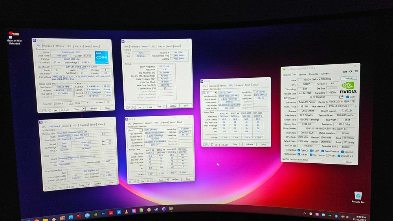Click the Intel Core i5 logo in CPU-Z
This screenshot has width=393, height=221.
(102, 57)
